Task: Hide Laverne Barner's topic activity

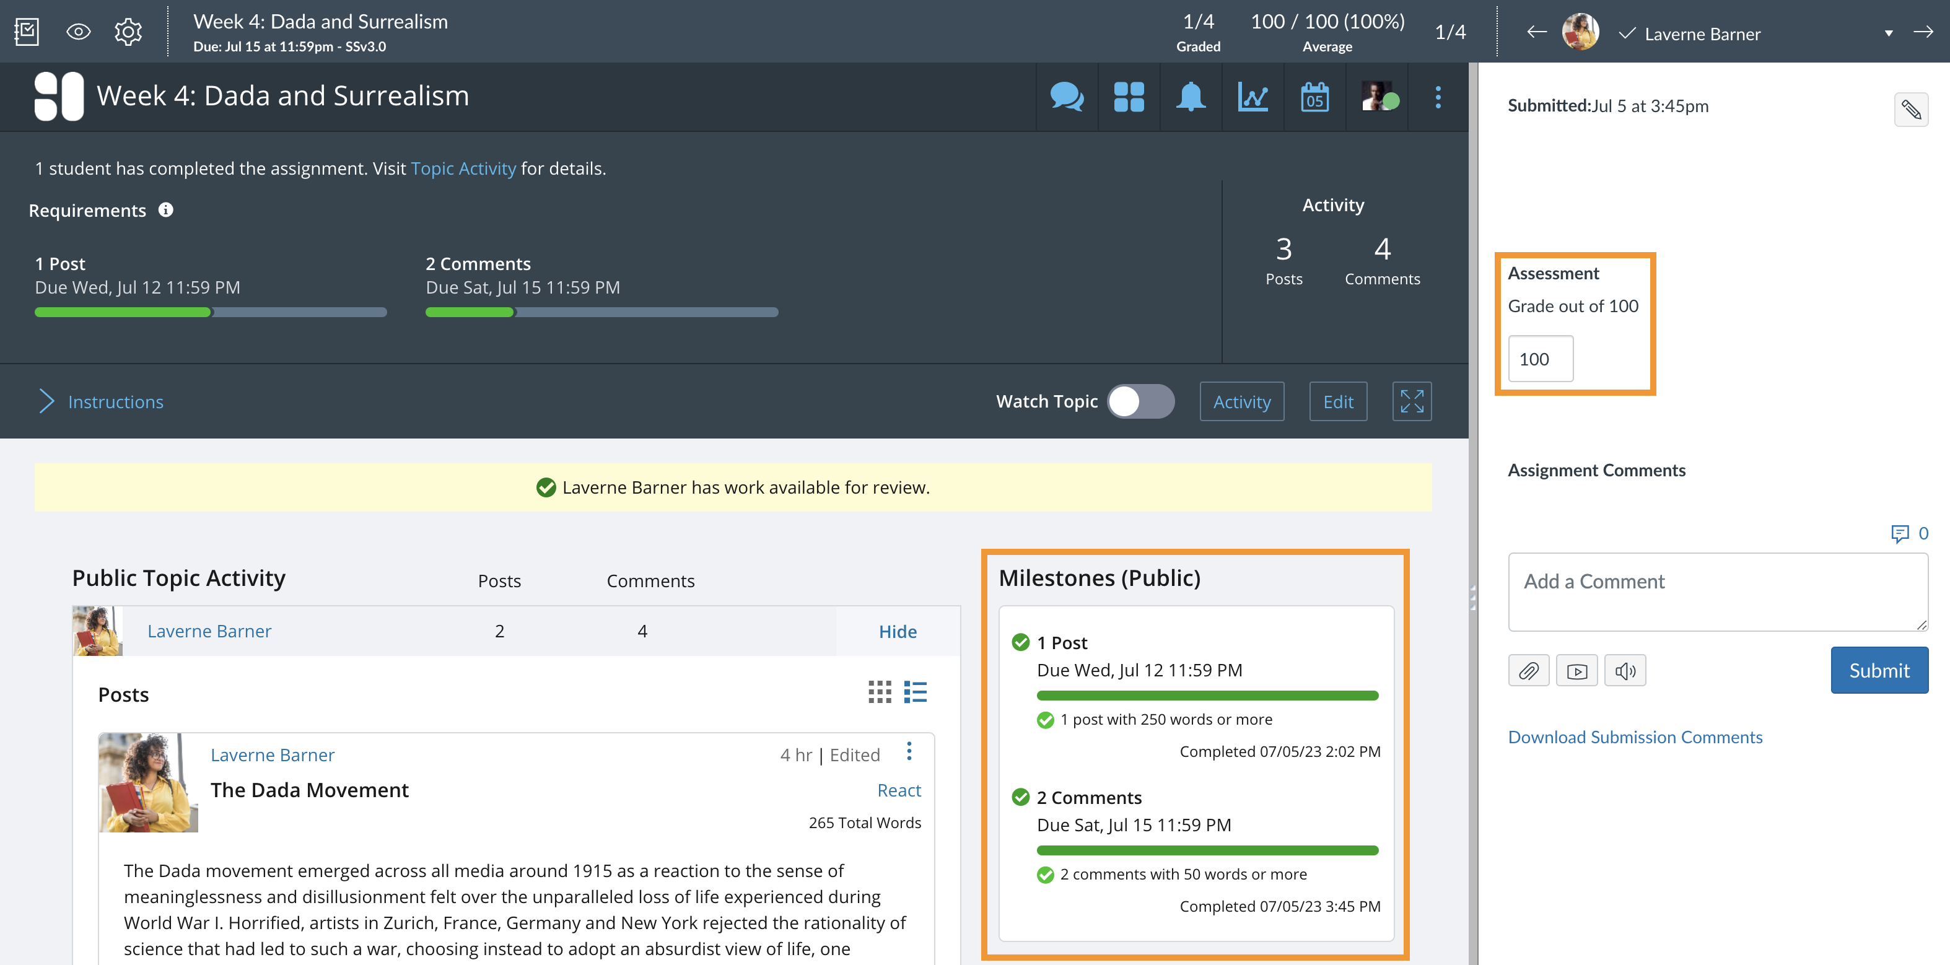Action: pyautogui.click(x=897, y=631)
